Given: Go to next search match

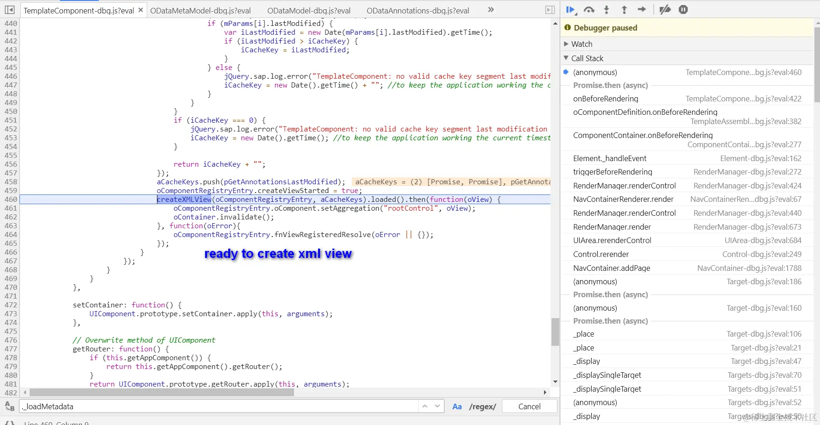Looking at the screenshot, I should [437, 406].
